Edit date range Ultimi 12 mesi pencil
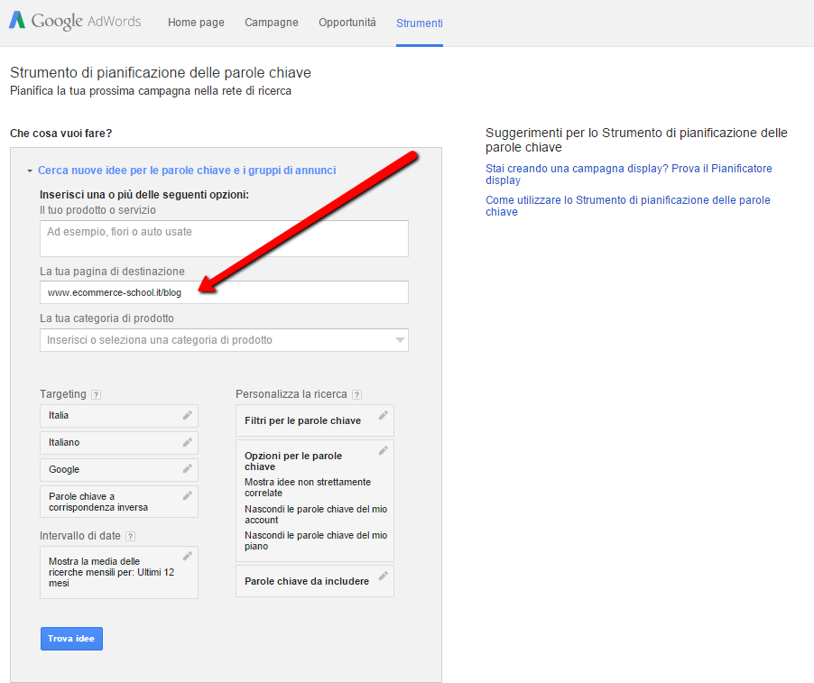 188,556
